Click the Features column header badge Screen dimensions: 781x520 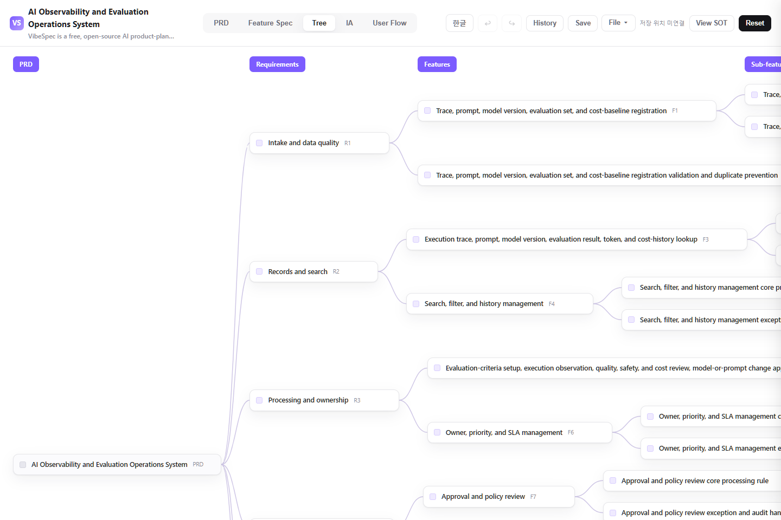[437, 64]
